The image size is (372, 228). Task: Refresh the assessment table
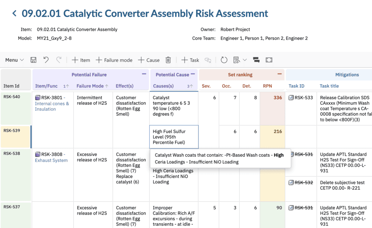tap(224, 60)
